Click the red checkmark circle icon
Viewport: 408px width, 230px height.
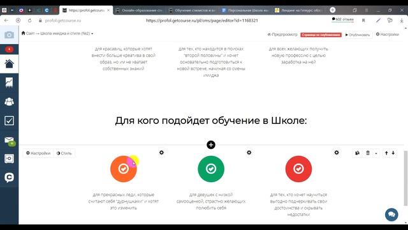298,169
